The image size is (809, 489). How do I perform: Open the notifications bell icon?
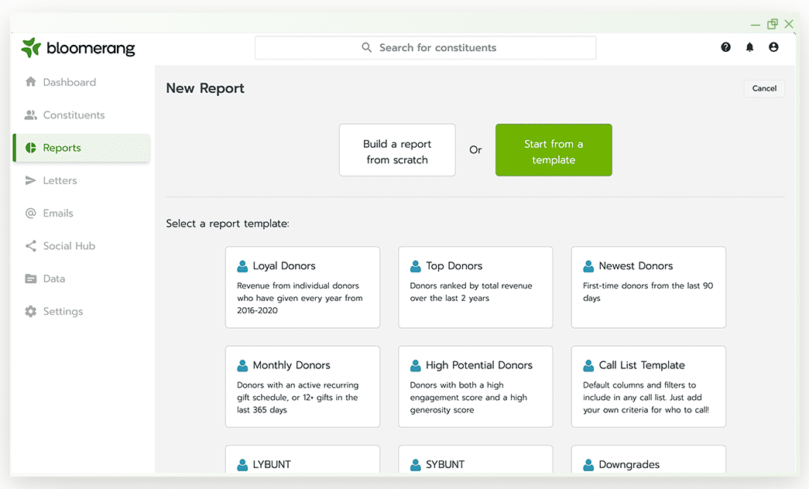pos(749,47)
